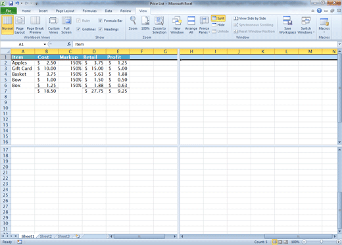Click the Undo icon
342x245 pixels.
[17, 3]
